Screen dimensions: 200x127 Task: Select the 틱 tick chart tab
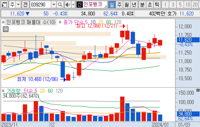point(157,5)
